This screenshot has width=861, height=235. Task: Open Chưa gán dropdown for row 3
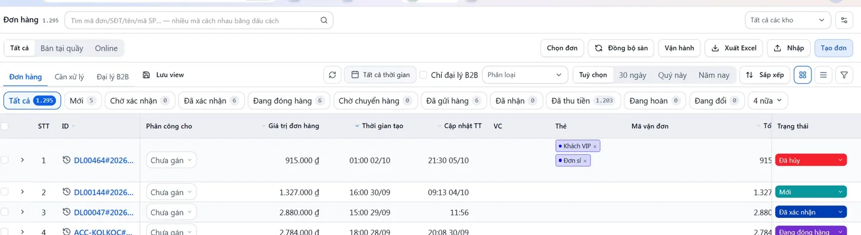171,212
